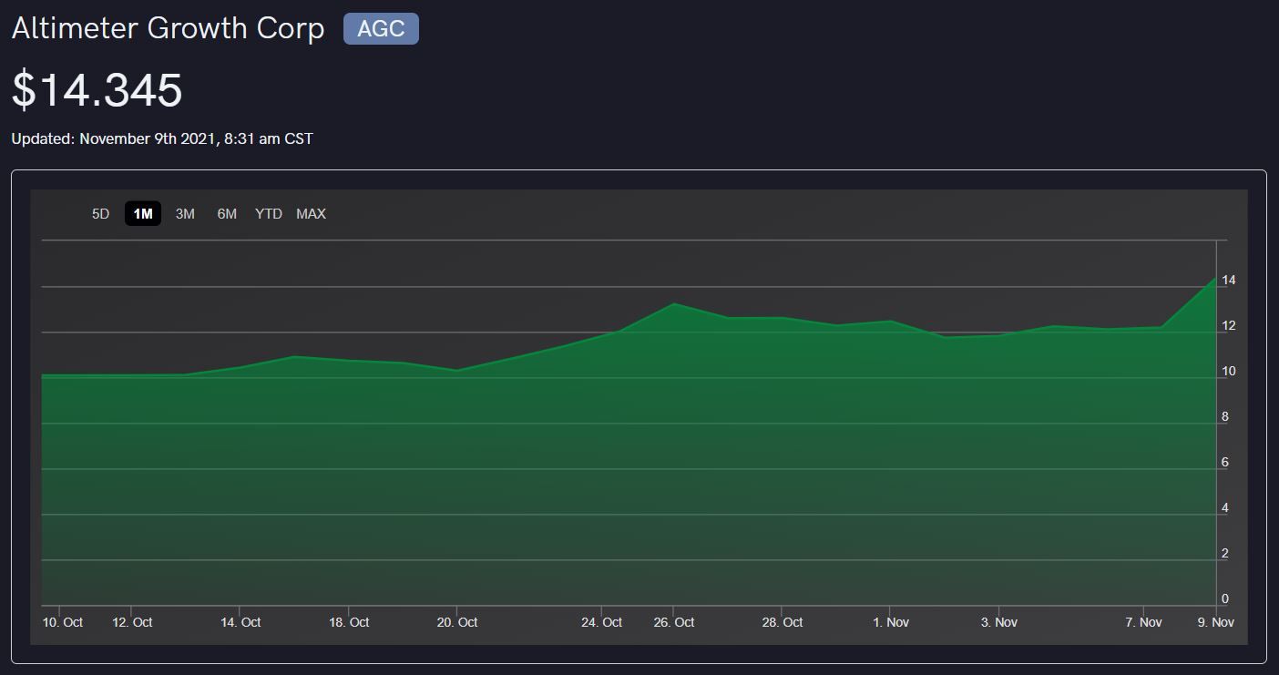The width and height of the screenshot is (1279, 675).
Task: Select the 5D time range
Action: (100, 214)
